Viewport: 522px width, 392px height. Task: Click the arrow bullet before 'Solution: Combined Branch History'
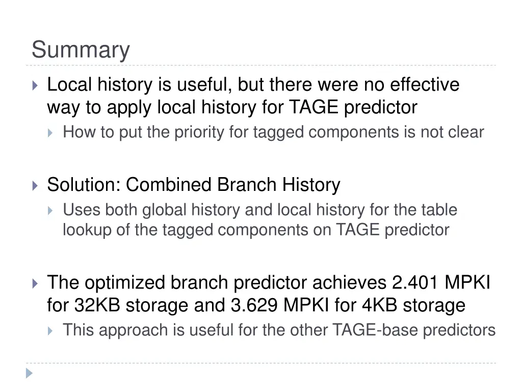tap(35, 186)
